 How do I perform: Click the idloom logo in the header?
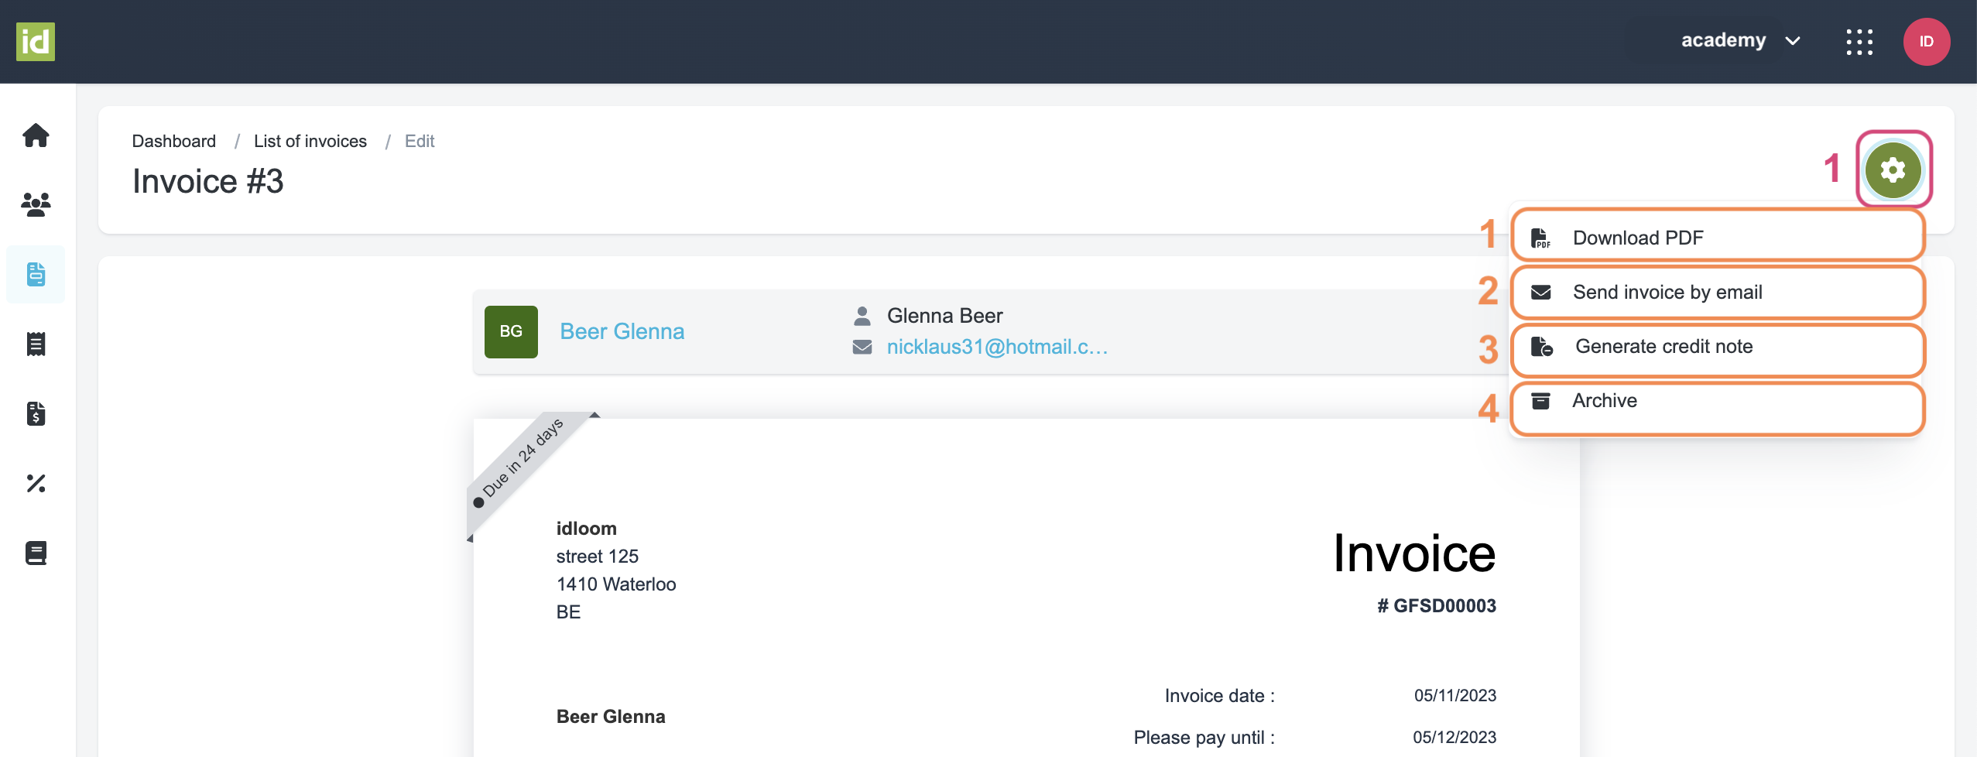click(36, 42)
